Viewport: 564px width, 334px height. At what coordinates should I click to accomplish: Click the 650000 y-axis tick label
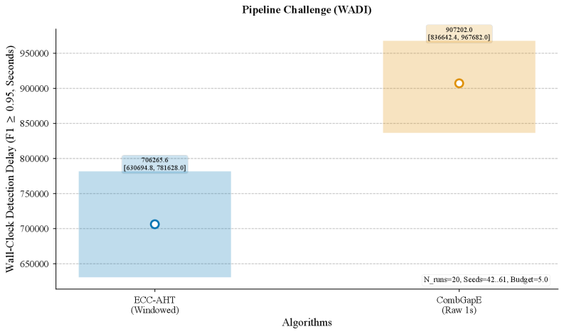pos(33,264)
